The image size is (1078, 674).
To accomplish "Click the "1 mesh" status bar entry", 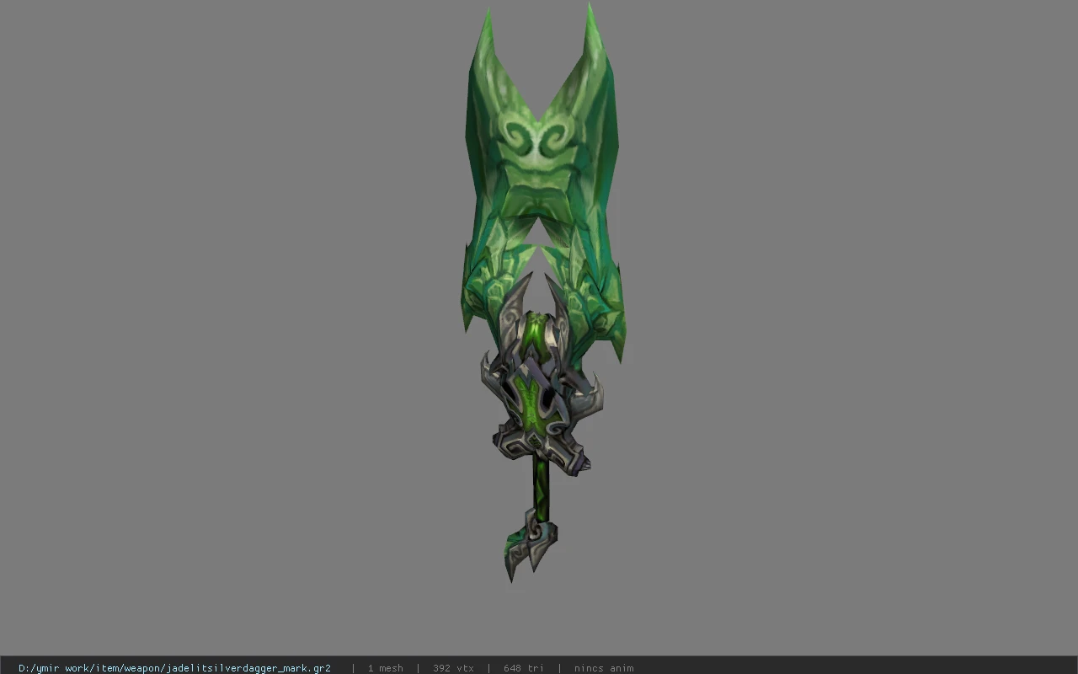I will pyautogui.click(x=385, y=668).
